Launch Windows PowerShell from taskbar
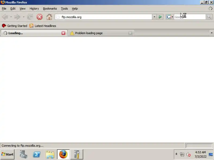The width and height of the screenshot is (214, 160). point(37,154)
